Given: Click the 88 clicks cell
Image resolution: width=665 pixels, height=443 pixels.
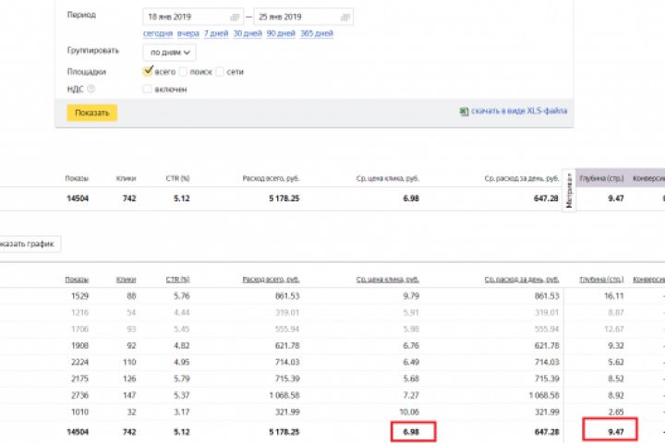Looking at the screenshot, I should [x=131, y=296].
